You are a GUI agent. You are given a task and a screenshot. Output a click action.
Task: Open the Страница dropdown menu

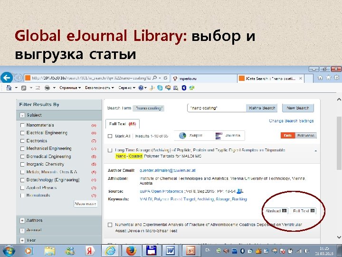(x=70, y=88)
